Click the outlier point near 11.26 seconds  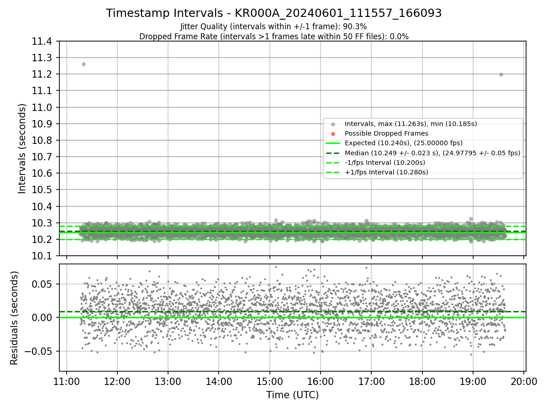tap(84, 64)
